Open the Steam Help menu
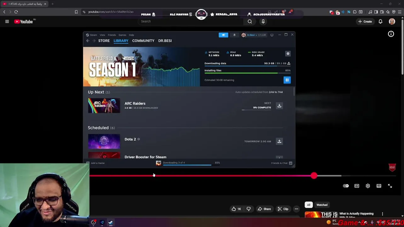 pos(131,35)
